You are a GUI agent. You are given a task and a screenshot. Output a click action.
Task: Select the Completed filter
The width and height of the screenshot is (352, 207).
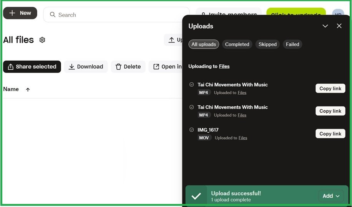(x=237, y=44)
